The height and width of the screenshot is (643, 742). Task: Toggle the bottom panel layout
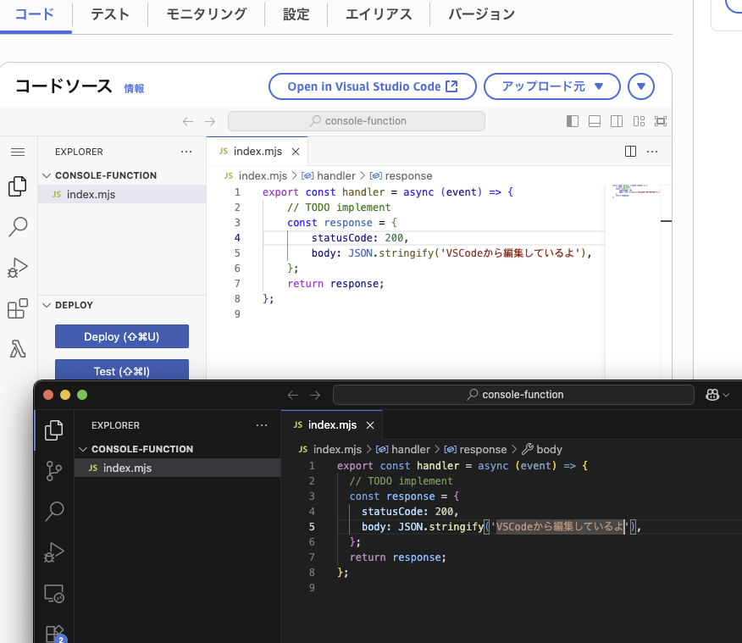point(595,121)
